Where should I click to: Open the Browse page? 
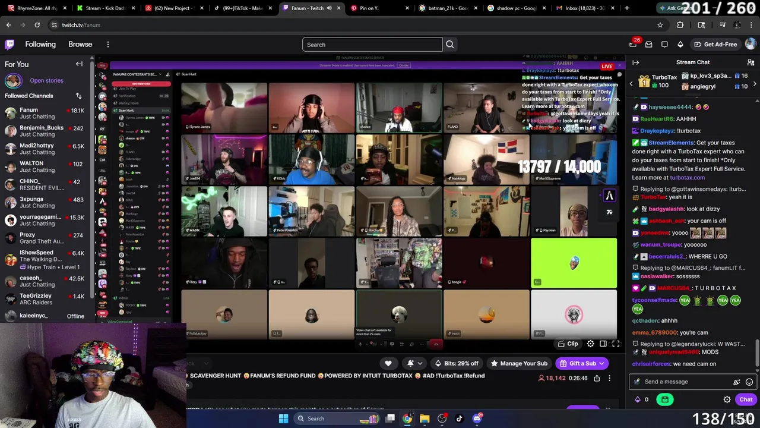click(80, 44)
